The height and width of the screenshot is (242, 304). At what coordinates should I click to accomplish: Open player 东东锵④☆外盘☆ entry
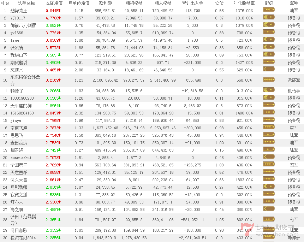click(25, 80)
